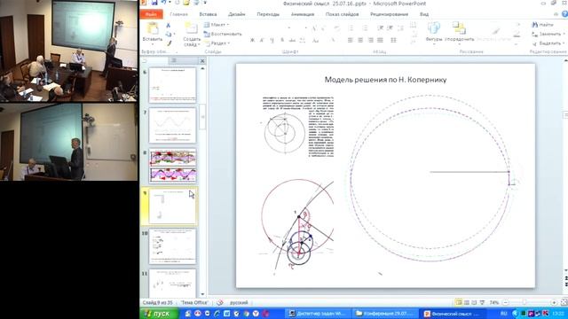
Task: Select slide 10 thumbnail
Action: click(x=172, y=246)
